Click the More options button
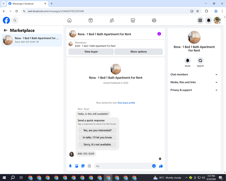This screenshot has width=226, height=181. pyautogui.click(x=139, y=52)
